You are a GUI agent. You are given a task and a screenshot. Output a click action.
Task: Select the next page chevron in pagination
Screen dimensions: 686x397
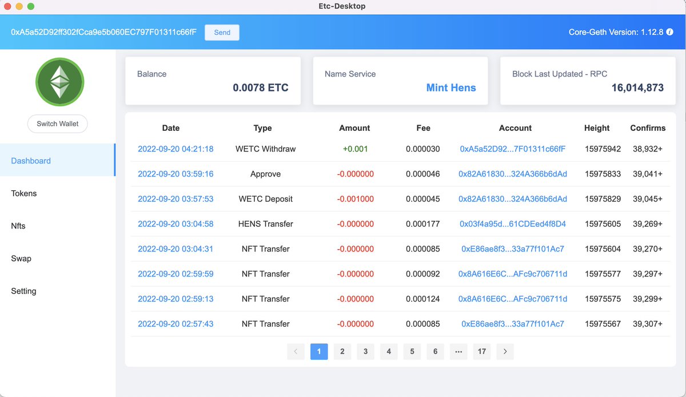504,351
